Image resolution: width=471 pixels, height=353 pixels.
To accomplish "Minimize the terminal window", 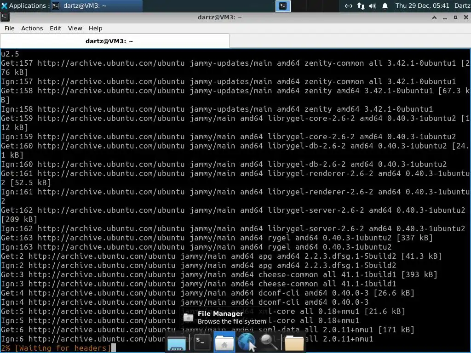I will (x=445, y=17).
